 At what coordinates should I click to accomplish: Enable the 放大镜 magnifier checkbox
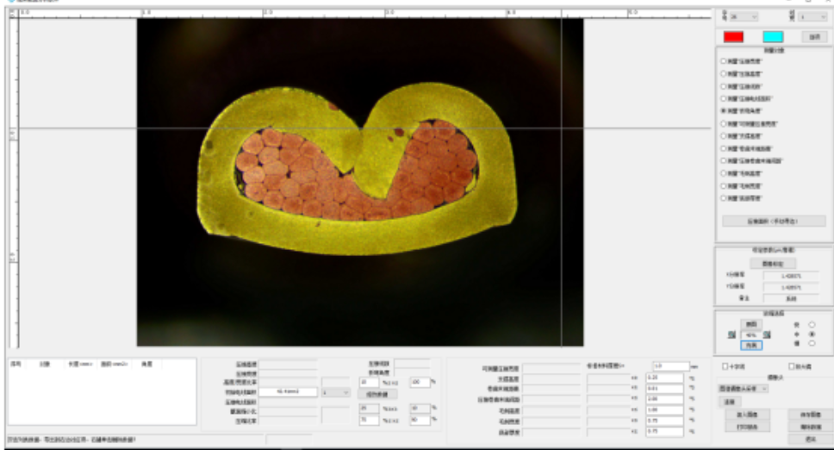792,366
